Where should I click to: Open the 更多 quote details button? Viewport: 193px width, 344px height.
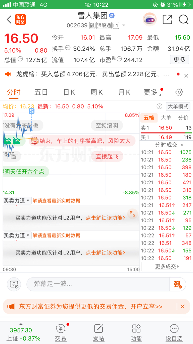point(179,60)
